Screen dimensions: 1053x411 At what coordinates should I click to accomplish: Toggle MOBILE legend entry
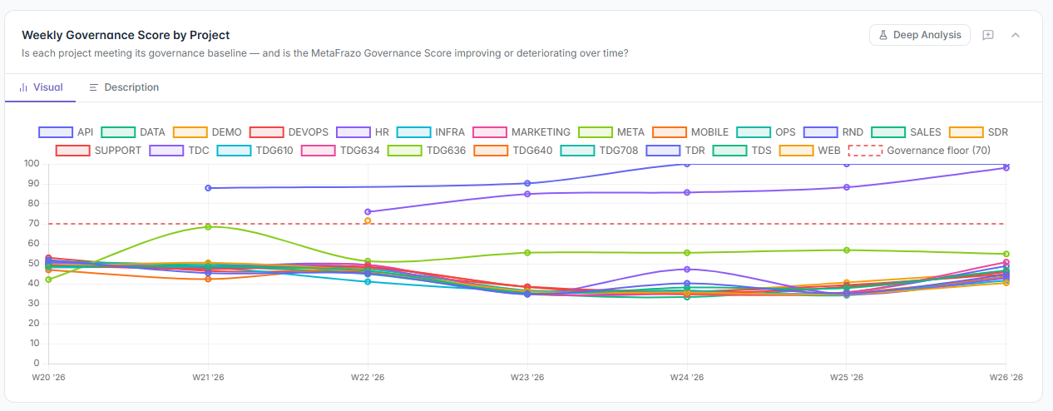[x=690, y=132]
